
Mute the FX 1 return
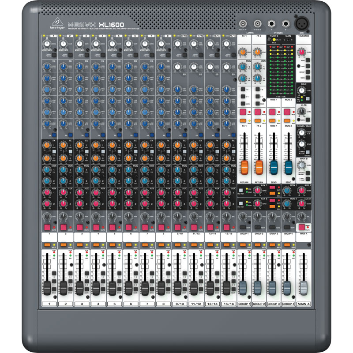pos(242,113)
